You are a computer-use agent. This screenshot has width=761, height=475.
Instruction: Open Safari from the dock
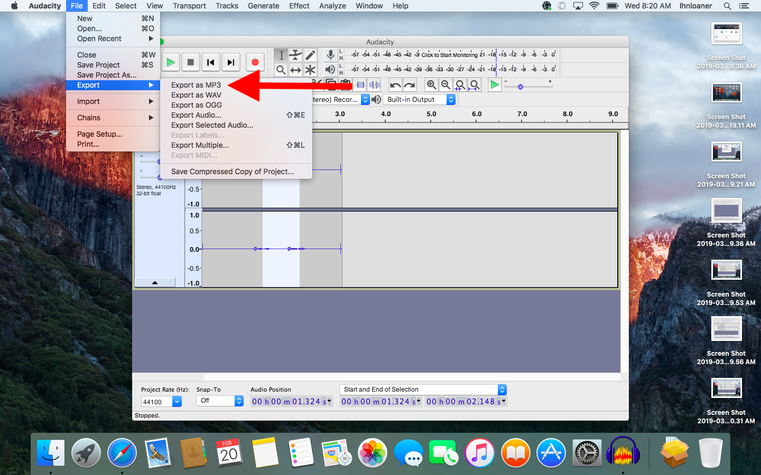(122, 453)
